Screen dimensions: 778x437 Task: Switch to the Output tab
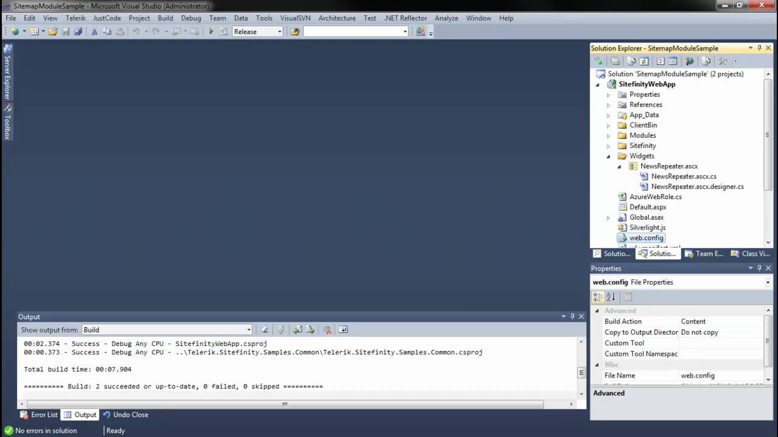(80, 415)
